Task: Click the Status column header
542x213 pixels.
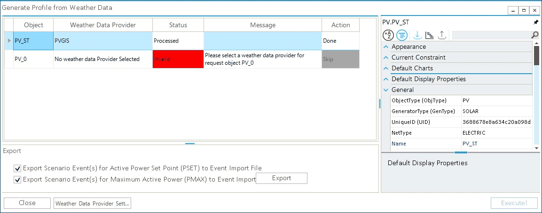Action: (x=178, y=25)
